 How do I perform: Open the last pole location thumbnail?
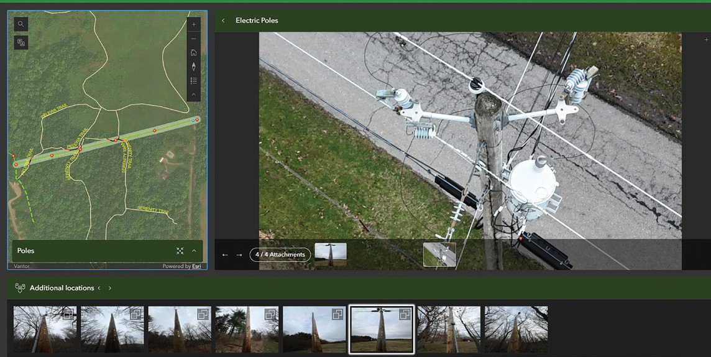click(516, 330)
